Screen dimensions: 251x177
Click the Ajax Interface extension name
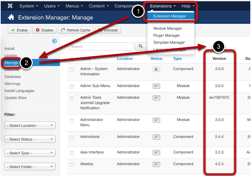[x=92, y=152]
